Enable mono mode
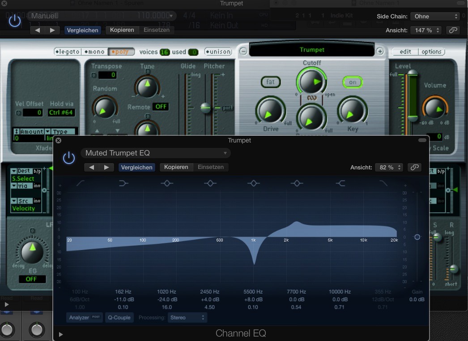The width and height of the screenshot is (468, 341). tap(94, 52)
